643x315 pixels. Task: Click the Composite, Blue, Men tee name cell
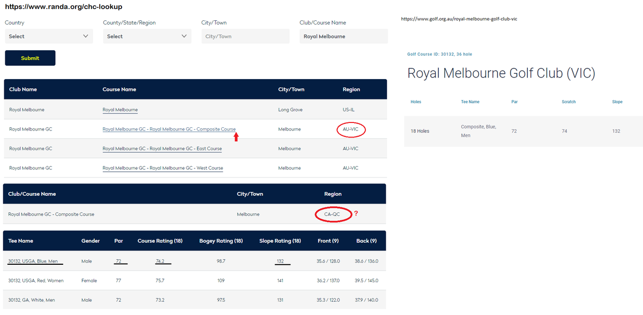(x=478, y=131)
